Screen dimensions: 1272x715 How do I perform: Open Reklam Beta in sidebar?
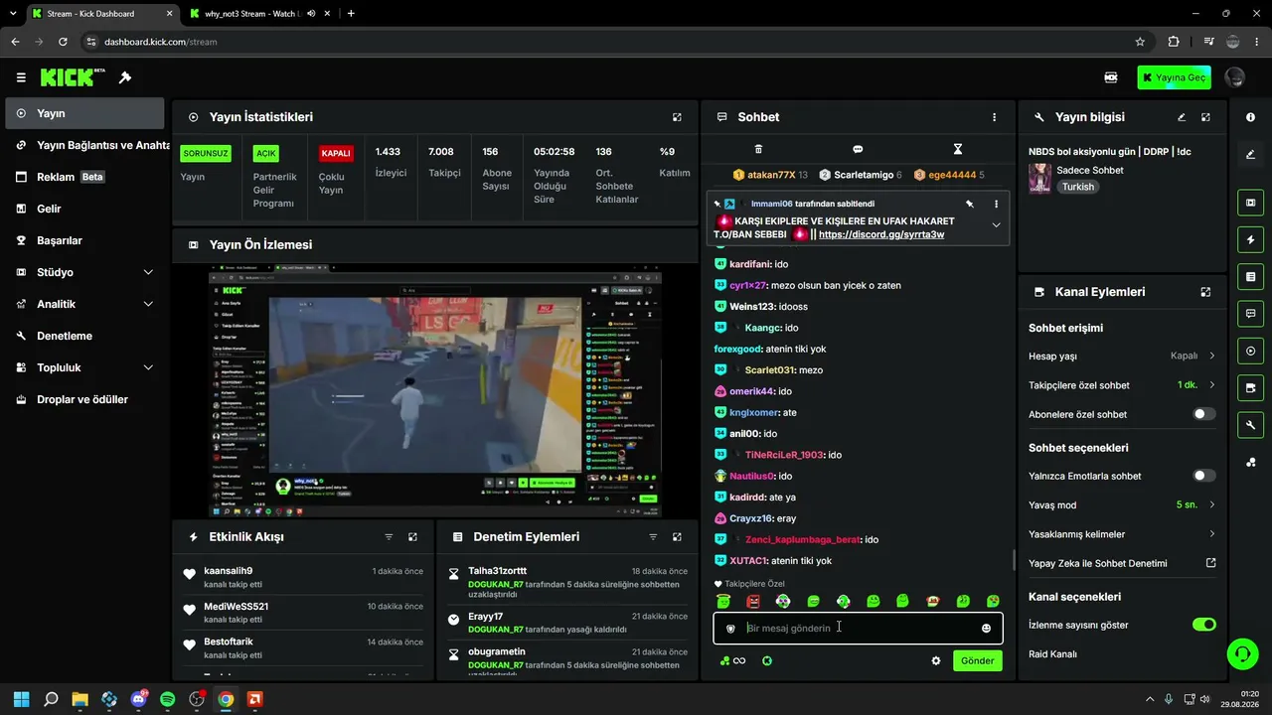[84, 177]
